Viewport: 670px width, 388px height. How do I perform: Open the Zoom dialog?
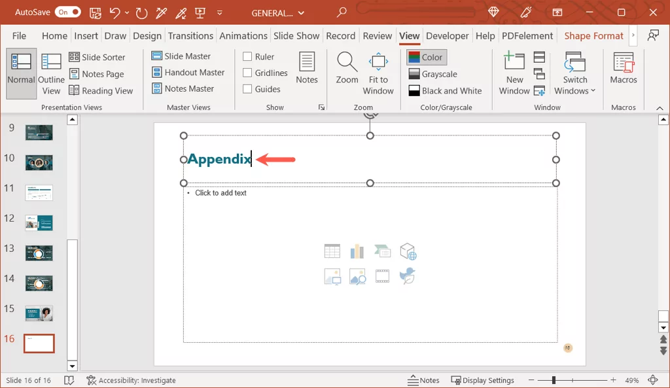point(347,67)
